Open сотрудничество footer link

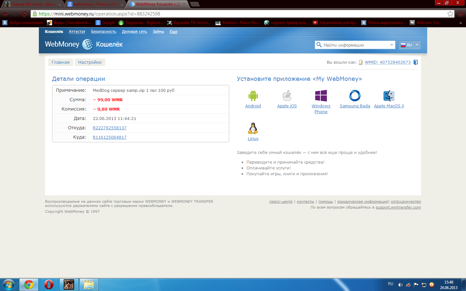pos(406,201)
